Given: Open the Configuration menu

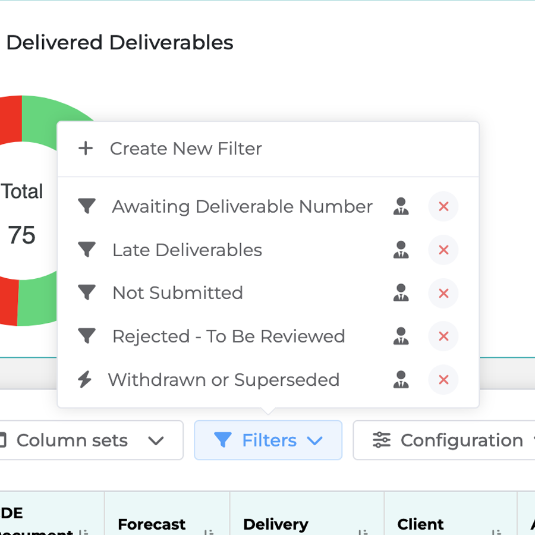Looking at the screenshot, I should point(452,440).
